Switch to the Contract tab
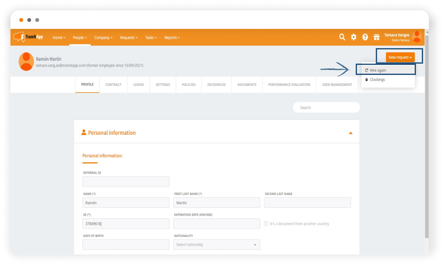444x265 pixels. (x=113, y=85)
